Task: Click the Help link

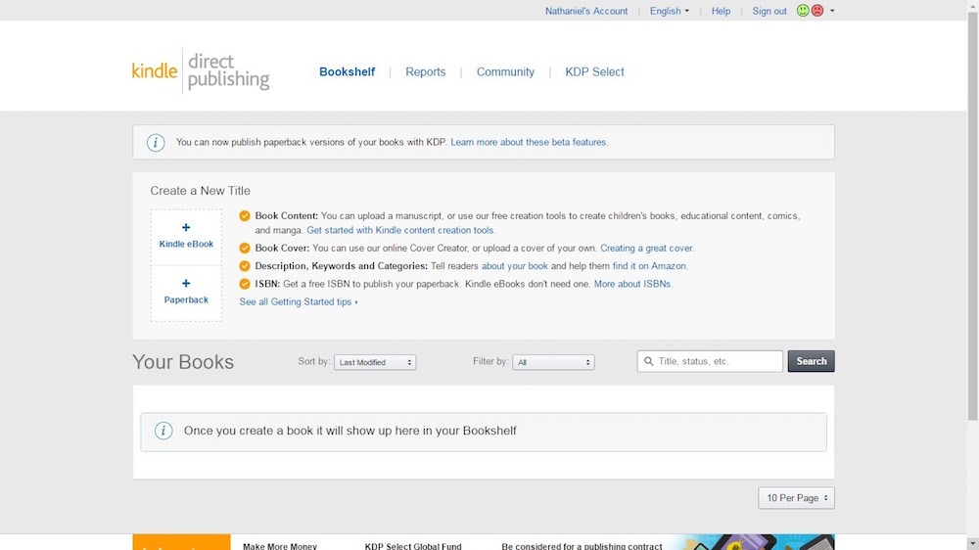Action: click(x=722, y=11)
